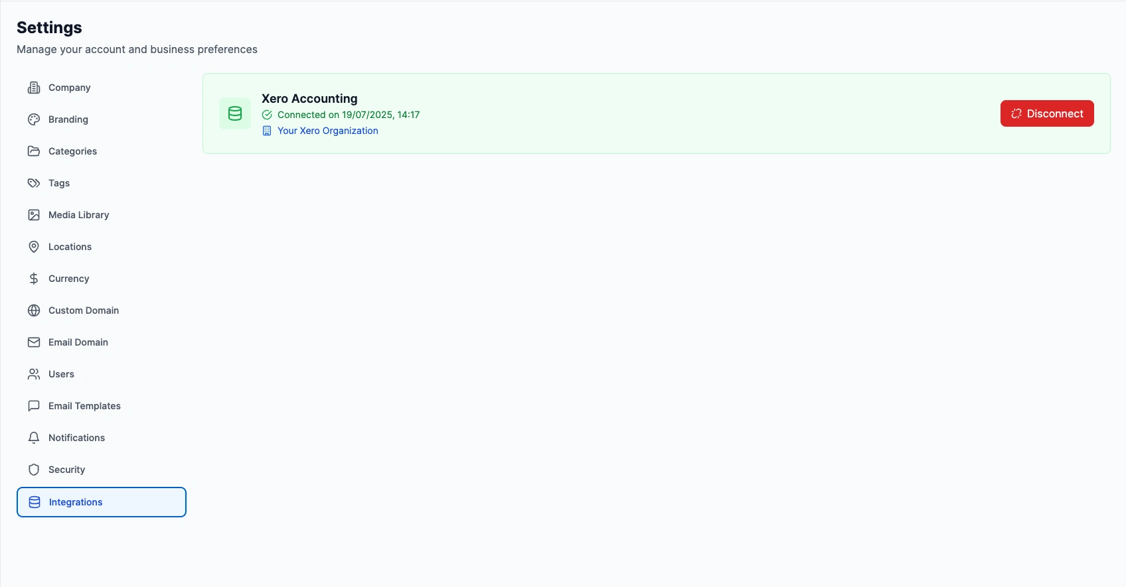Switch to Media Library label

78,215
